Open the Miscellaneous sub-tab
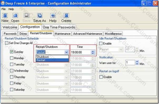This screenshot has width=159, height=104. click(x=113, y=34)
